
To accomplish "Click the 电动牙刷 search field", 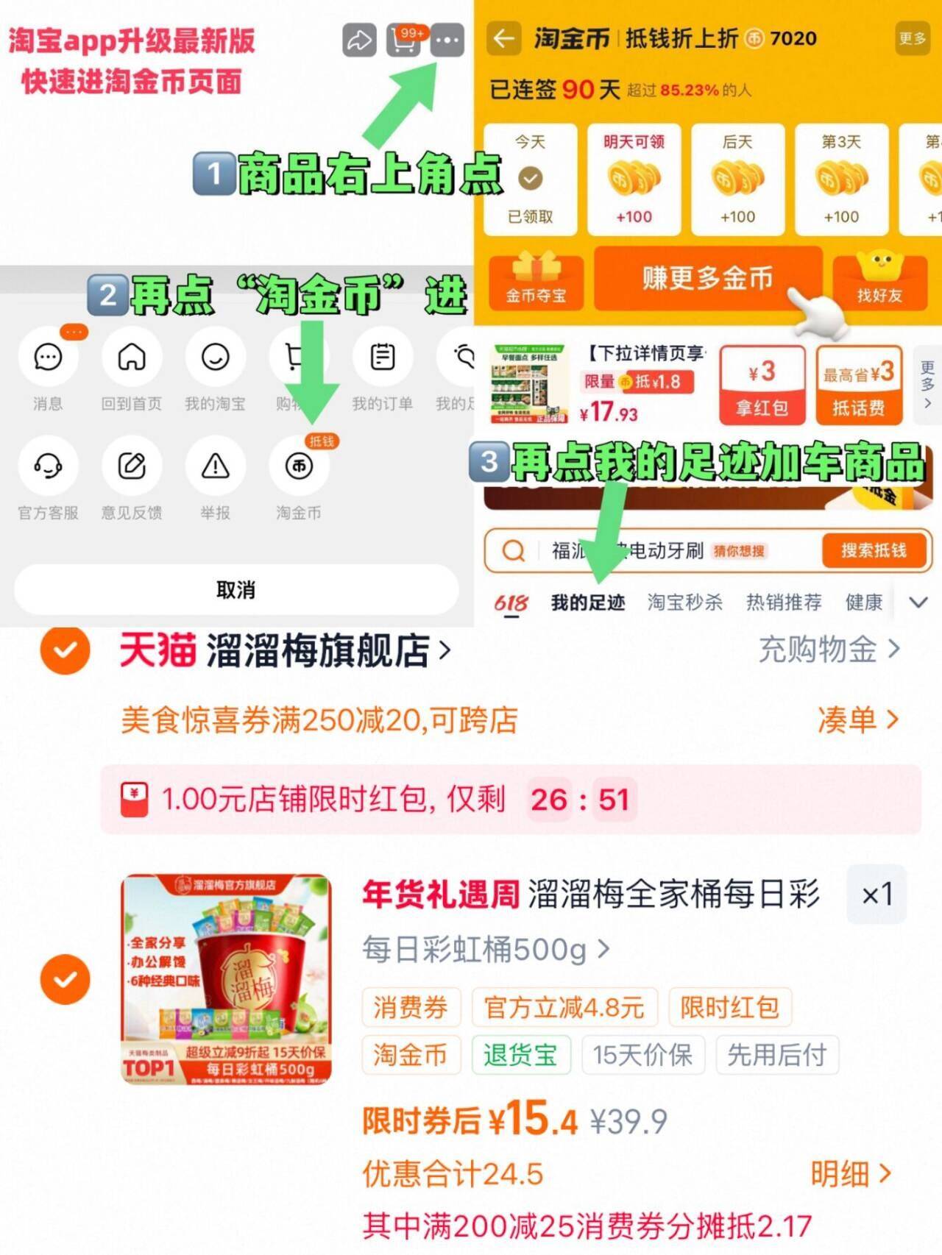I will coord(651,551).
